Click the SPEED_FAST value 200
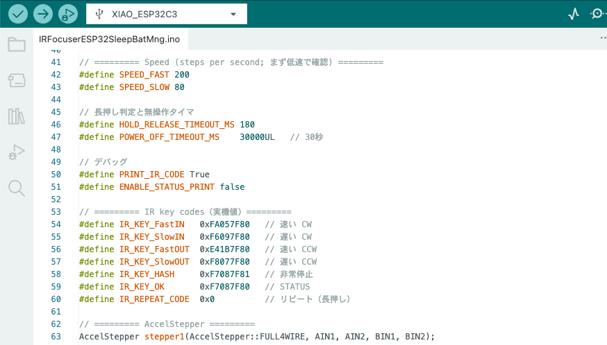Image resolution: width=607 pixels, height=345 pixels. click(182, 74)
